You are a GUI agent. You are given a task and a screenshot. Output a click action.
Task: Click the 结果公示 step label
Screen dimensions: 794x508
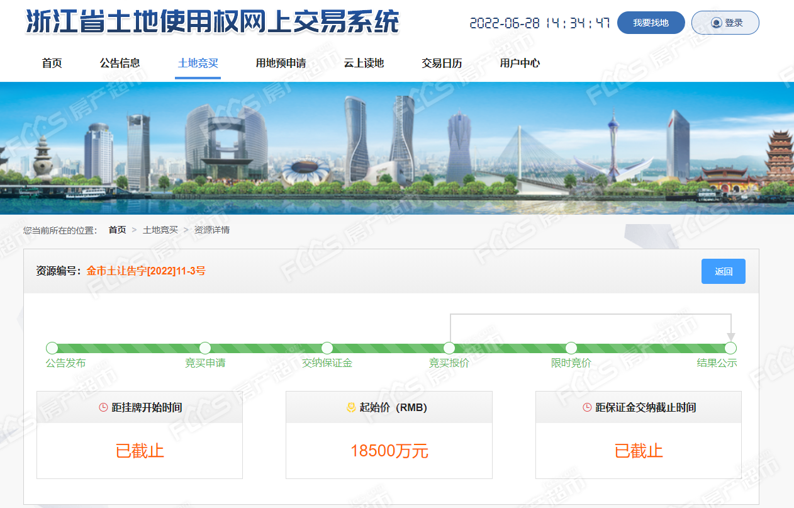point(717,363)
